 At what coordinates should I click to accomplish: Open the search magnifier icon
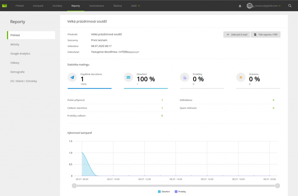point(290,6)
